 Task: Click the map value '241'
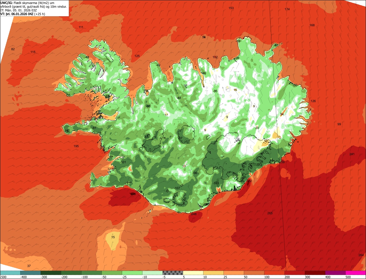coord(352,154)
